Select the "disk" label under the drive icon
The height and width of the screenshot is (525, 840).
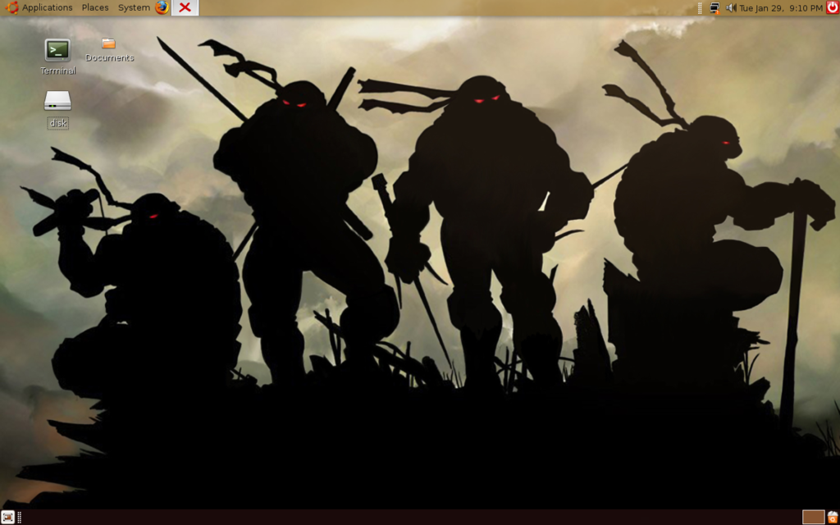pos(58,123)
